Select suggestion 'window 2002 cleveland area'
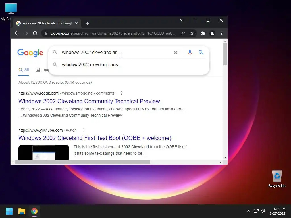 [x=129, y=65]
